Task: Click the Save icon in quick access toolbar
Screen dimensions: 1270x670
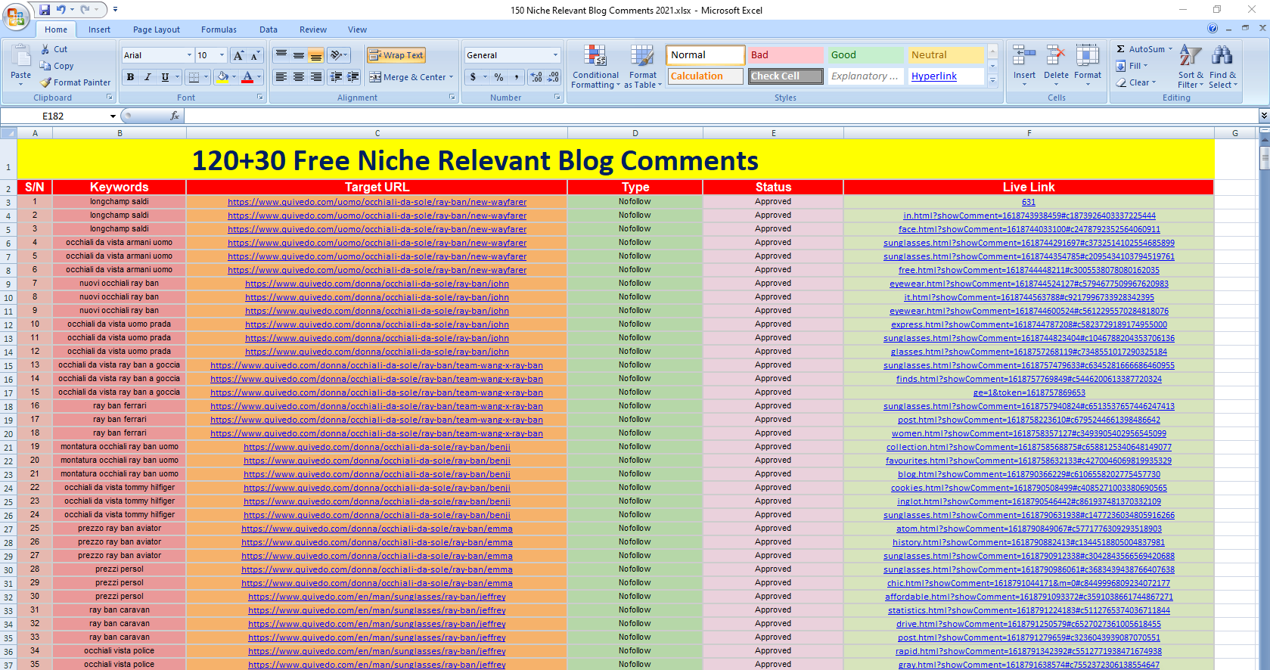Action: coord(45,10)
